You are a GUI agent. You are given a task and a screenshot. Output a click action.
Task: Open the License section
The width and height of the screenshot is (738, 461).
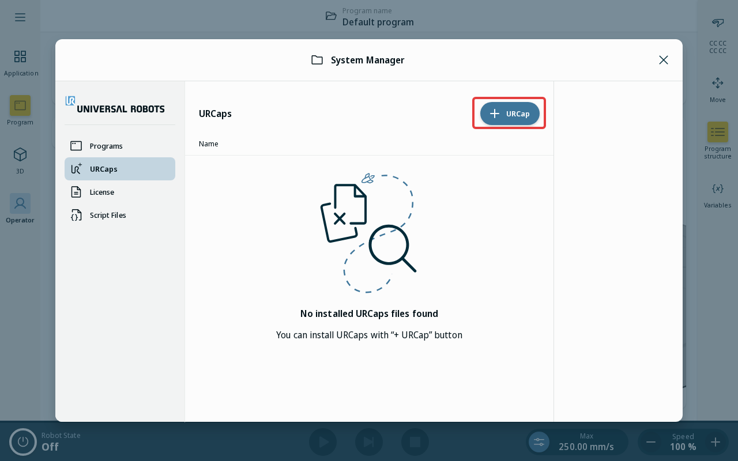click(x=120, y=192)
